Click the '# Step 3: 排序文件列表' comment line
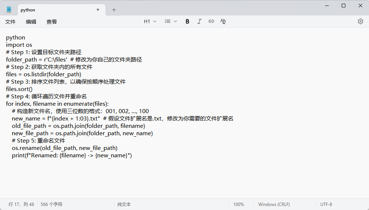The height and width of the screenshot is (210, 369). (x=66, y=82)
